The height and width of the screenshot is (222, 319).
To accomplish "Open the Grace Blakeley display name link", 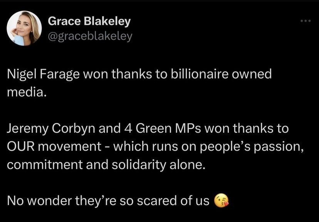I will tap(89, 22).
